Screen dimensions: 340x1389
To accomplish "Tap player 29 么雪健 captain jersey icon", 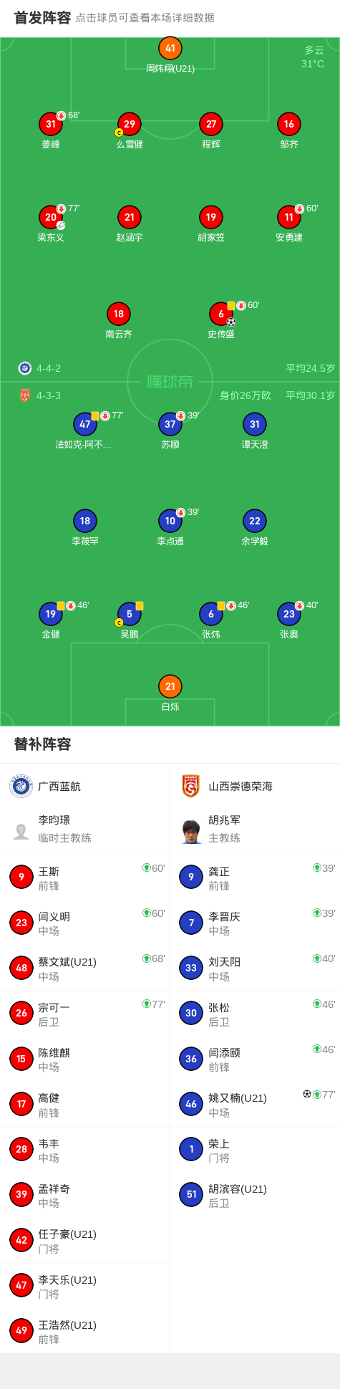I will coord(129,124).
